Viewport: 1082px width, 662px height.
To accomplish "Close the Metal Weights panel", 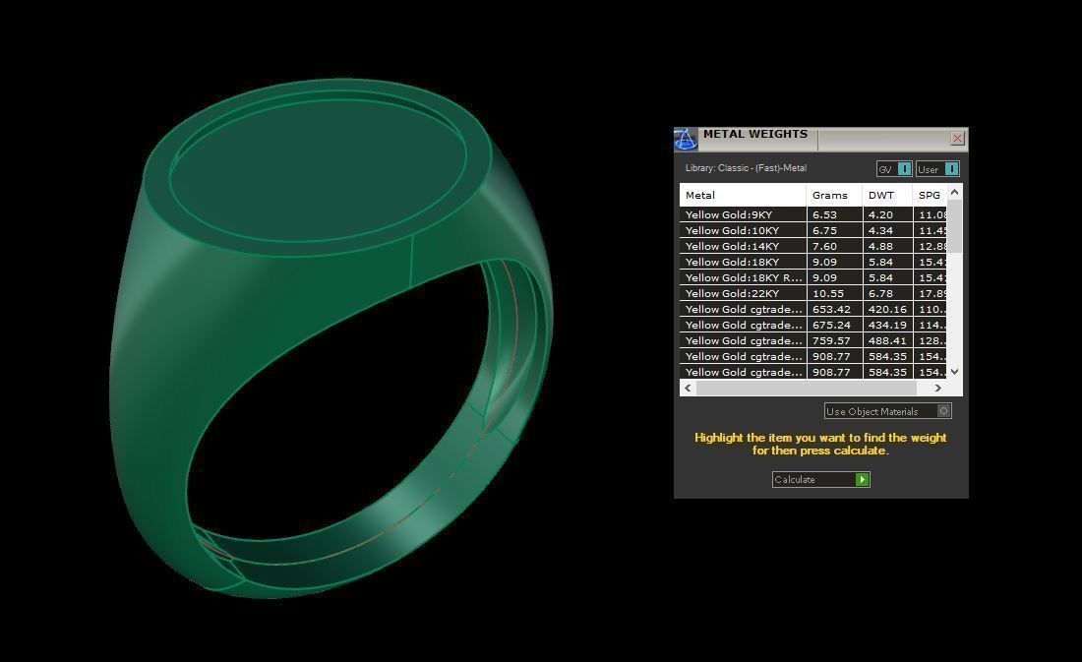I will coord(957,139).
